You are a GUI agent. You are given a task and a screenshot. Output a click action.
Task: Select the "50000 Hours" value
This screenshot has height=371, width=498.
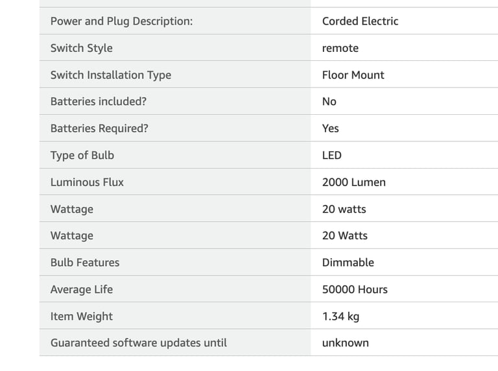(x=355, y=289)
